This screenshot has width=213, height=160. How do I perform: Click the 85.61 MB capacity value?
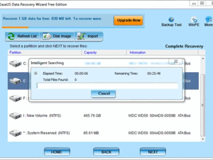(x=91, y=133)
